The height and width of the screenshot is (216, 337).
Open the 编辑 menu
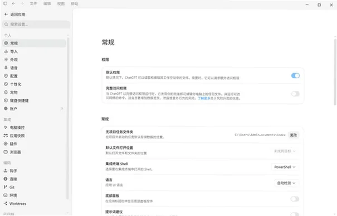(47, 4)
